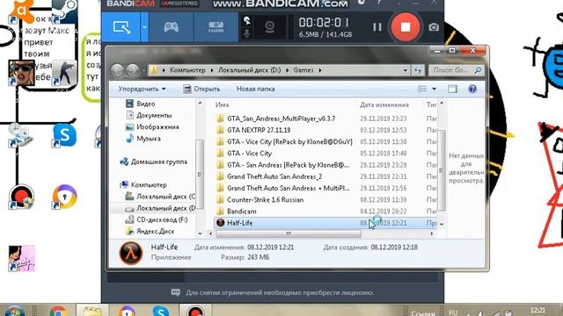This screenshot has height=316, width=563.
Task: Open Avast Secure Browser desktop shortcut
Action: [64, 197]
